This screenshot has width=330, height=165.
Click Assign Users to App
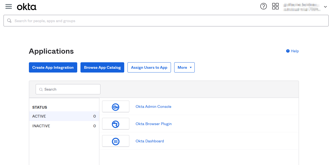[x=149, y=67]
